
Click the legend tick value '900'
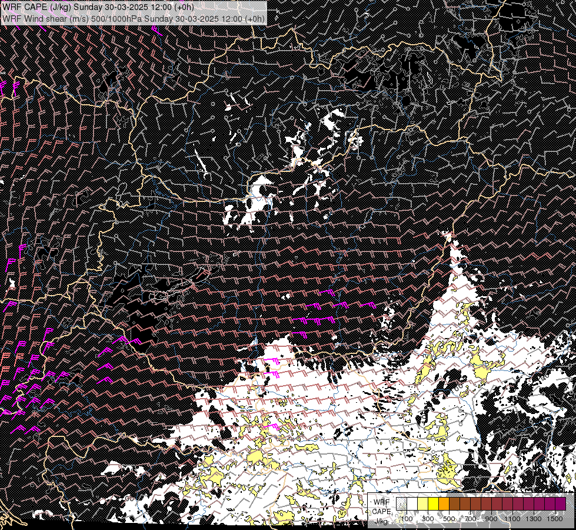pos(491,519)
